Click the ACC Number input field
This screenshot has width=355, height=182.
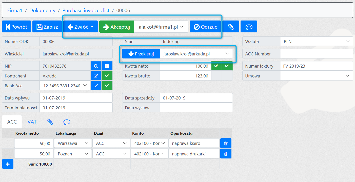(316, 54)
